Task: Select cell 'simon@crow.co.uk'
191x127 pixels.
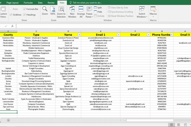Action: pos(135,76)
